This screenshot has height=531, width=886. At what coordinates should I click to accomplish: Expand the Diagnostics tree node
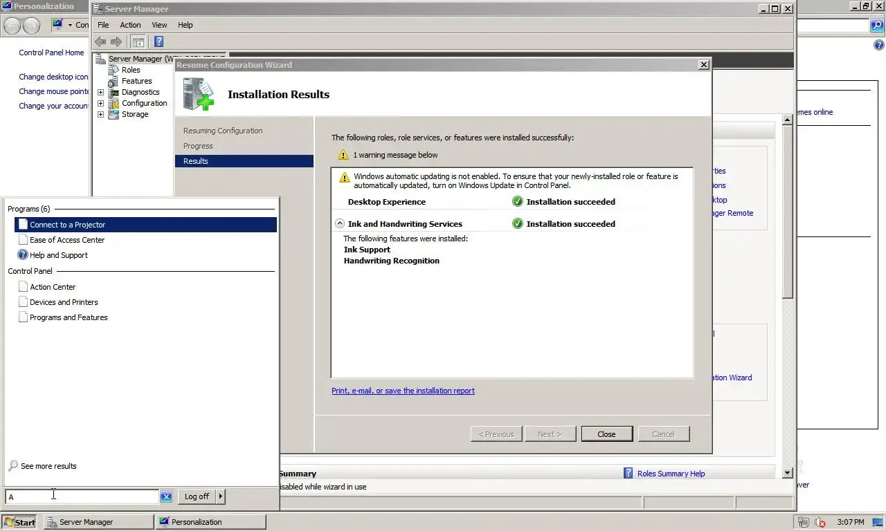tap(100, 92)
